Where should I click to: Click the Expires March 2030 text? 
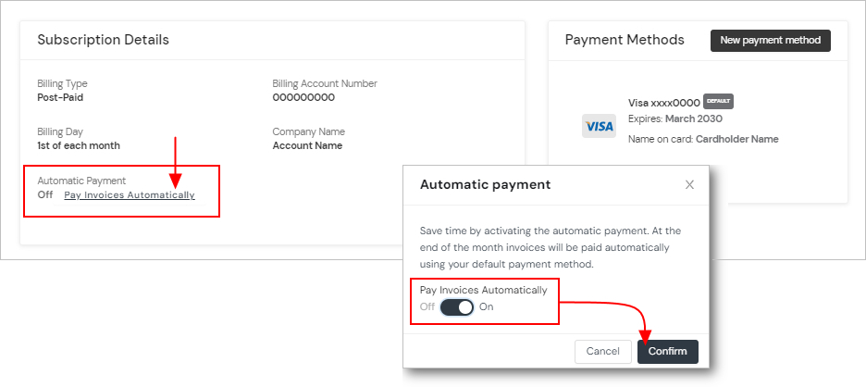675,119
